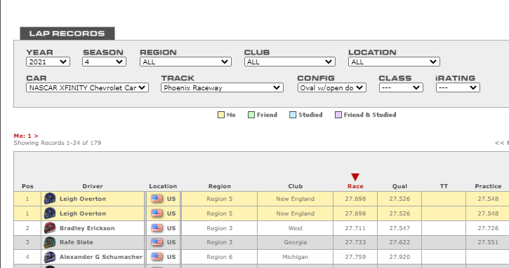Viewport: 509px width, 268px height.
Task: Open Rafe Slate driver profile
Action: 77,242
